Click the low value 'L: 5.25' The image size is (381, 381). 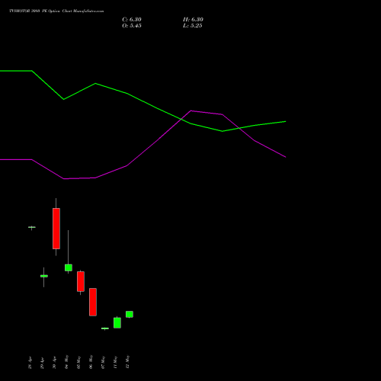pyautogui.click(x=192, y=26)
